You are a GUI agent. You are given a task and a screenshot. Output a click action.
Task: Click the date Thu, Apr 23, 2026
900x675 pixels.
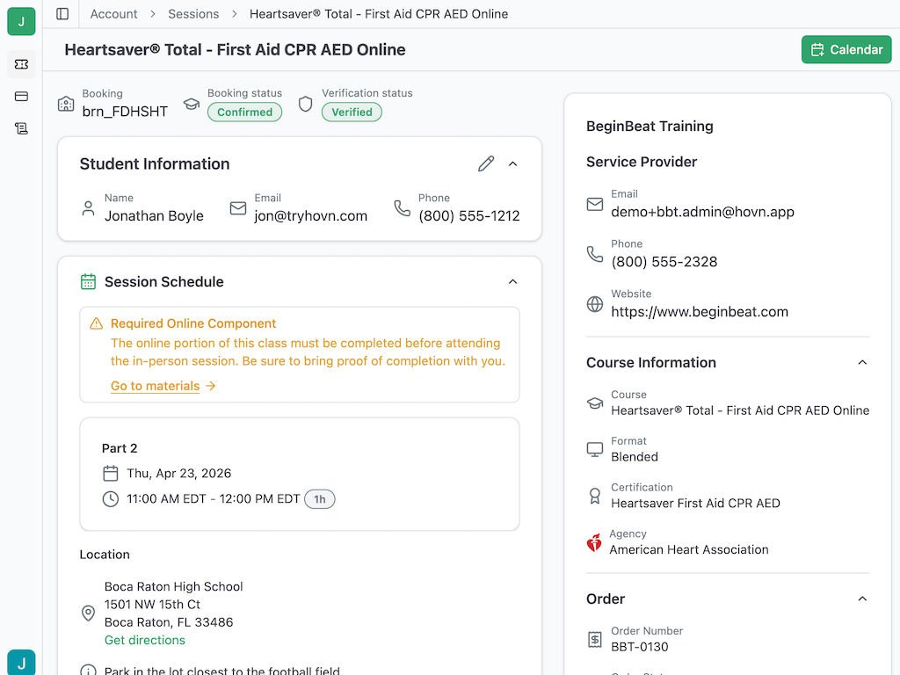pyautogui.click(x=179, y=474)
